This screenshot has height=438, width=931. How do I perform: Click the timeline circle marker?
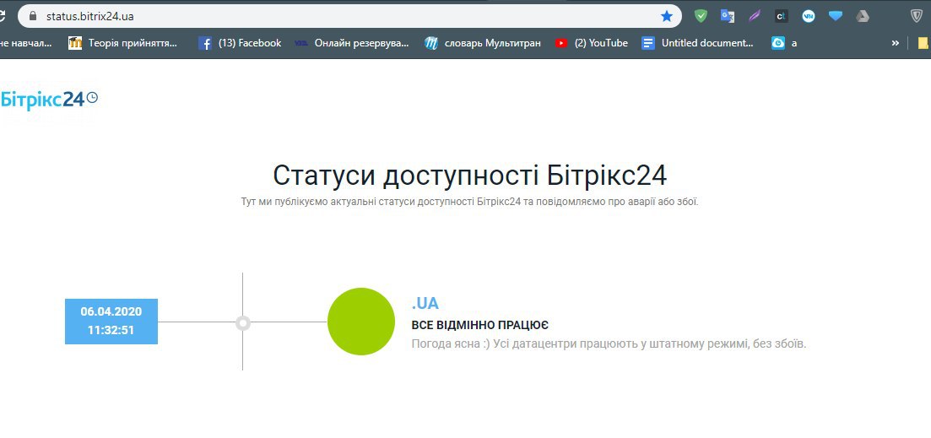(x=243, y=323)
